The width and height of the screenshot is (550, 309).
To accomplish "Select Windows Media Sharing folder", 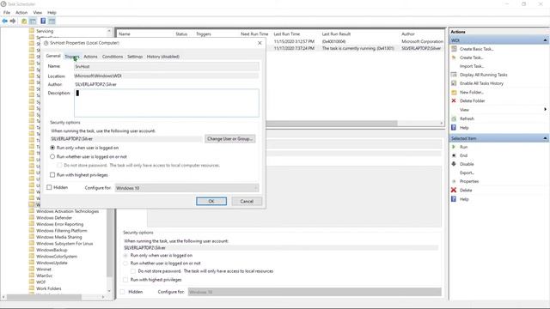I will [x=59, y=237].
